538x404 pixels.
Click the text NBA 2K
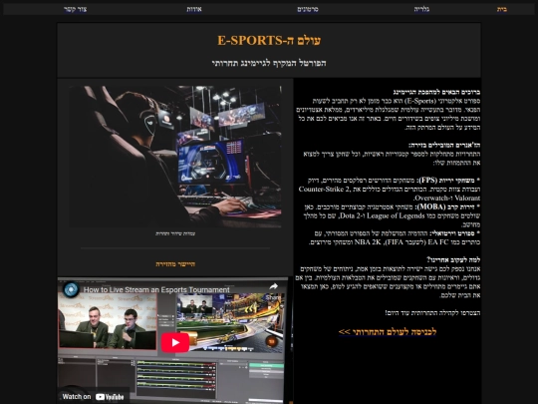coord(368,242)
